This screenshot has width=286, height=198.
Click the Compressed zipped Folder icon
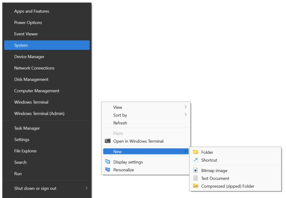coord(195,186)
